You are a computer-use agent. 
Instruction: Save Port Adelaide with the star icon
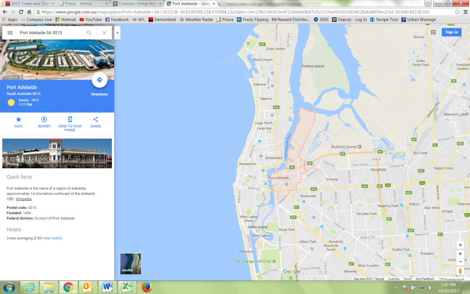click(x=18, y=120)
